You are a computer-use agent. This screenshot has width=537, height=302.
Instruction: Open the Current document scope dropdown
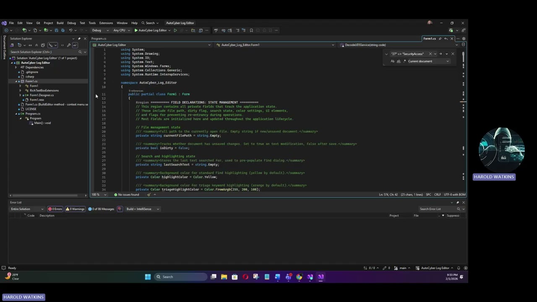[429, 61]
